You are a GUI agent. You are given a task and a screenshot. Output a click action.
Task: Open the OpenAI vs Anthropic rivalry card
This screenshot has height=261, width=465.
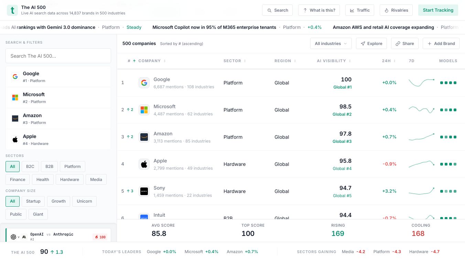(x=58, y=236)
